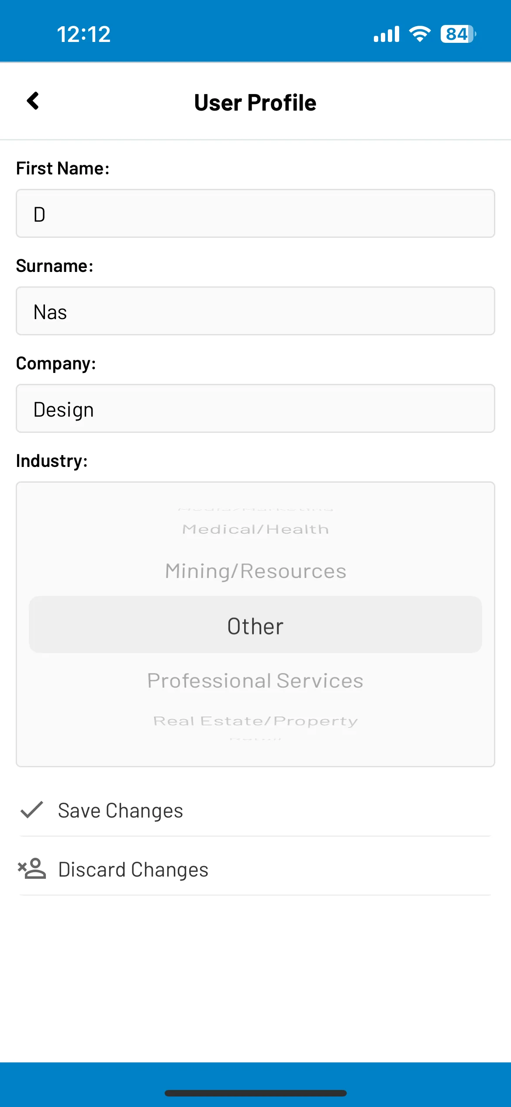Tap the clock showing 12:12
The image size is (511, 1107).
(83, 34)
